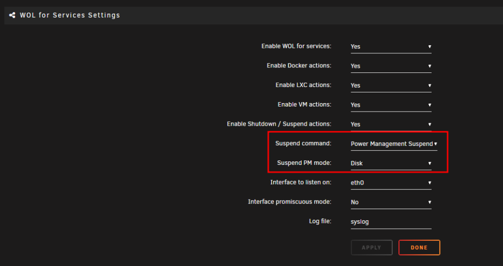Click the Enable Docker actions label
This screenshot has width=503, height=266.
click(299, 65)
